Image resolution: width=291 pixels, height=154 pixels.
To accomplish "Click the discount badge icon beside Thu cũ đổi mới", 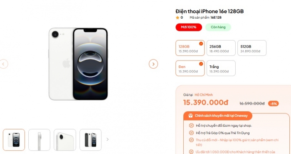I will point(191,140).
